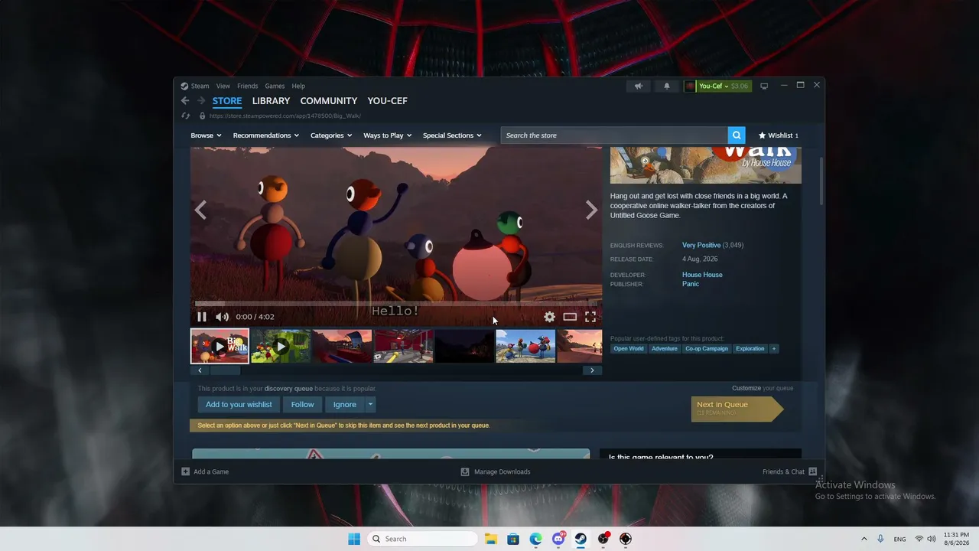
Task: Open Windows Start menu
Action: click(x=354, y=539)
